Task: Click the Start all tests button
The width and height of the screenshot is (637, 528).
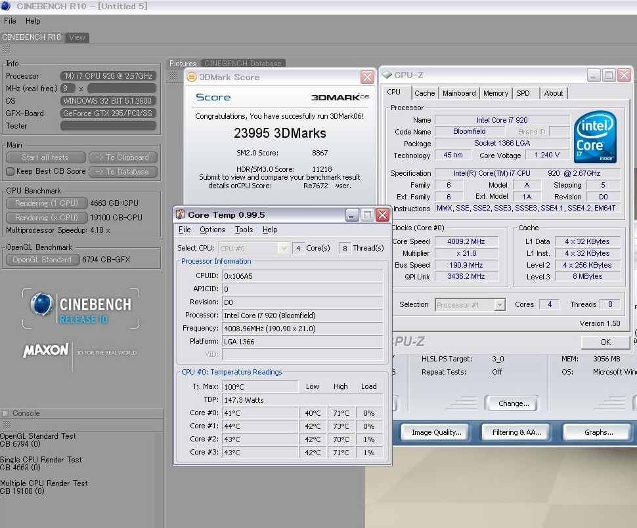Action: [x=45, y=157]
